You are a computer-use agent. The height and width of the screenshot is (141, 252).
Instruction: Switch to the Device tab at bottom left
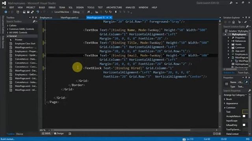tap(19, 134)
